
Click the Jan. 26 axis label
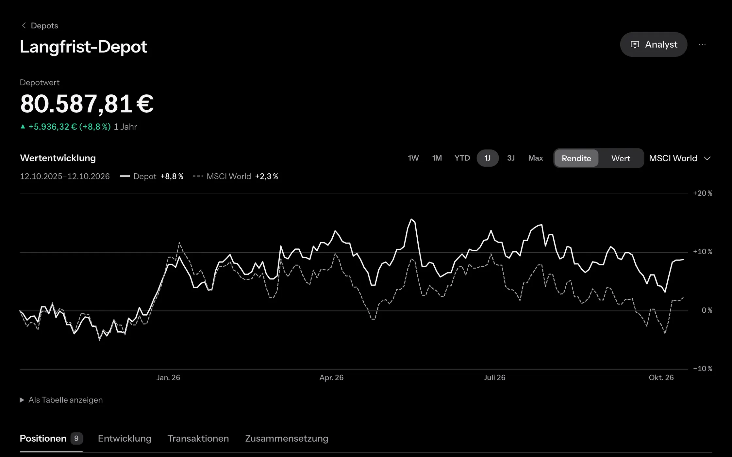point(168,378)
